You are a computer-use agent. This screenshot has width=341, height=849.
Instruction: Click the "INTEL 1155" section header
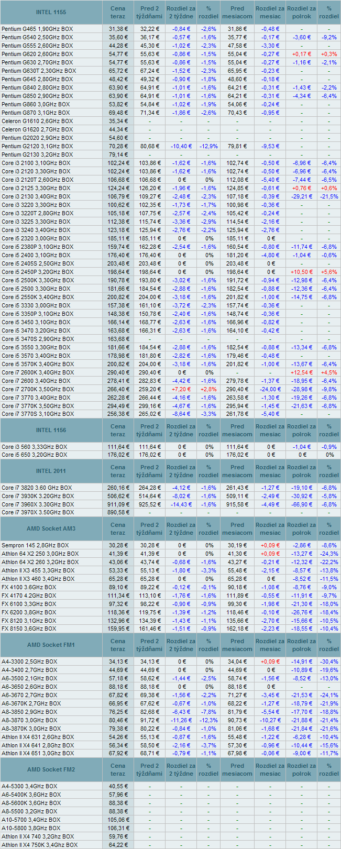click(51, 12)
